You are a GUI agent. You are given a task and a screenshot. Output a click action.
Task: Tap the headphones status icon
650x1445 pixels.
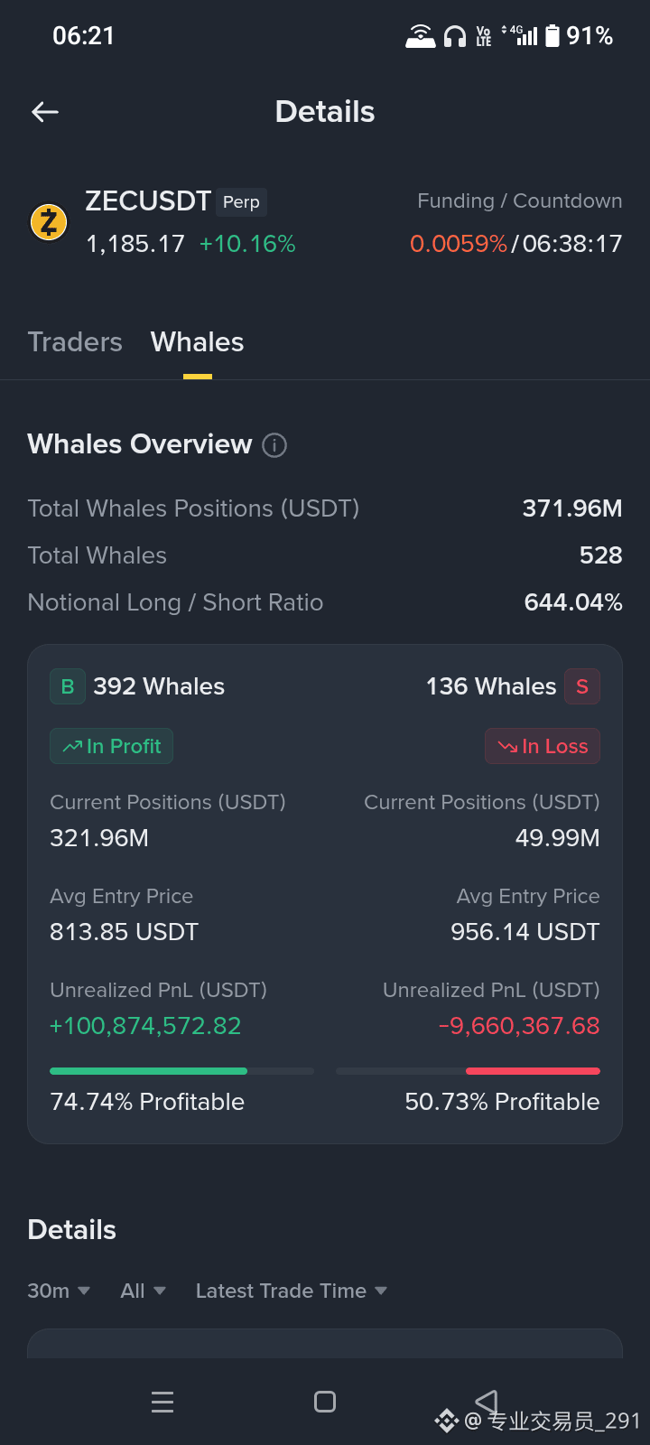coord(455,36)
